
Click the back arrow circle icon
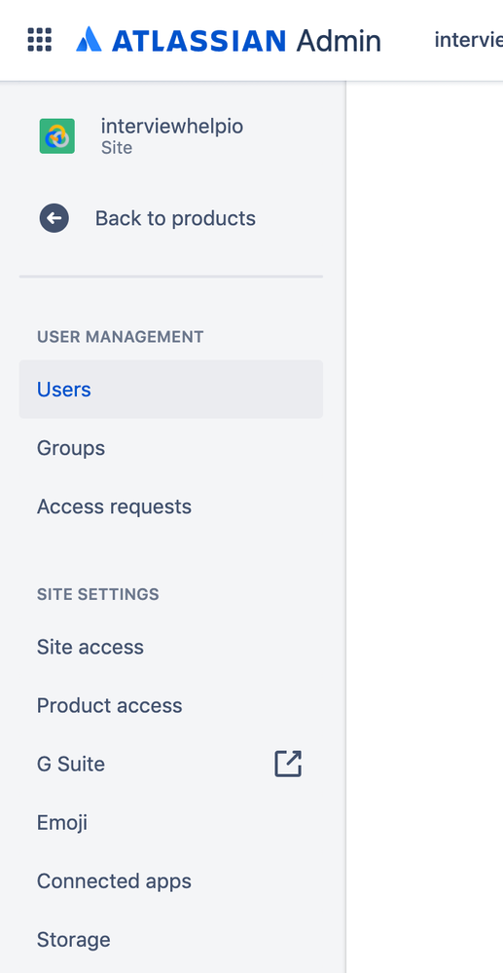click(54, 218)
